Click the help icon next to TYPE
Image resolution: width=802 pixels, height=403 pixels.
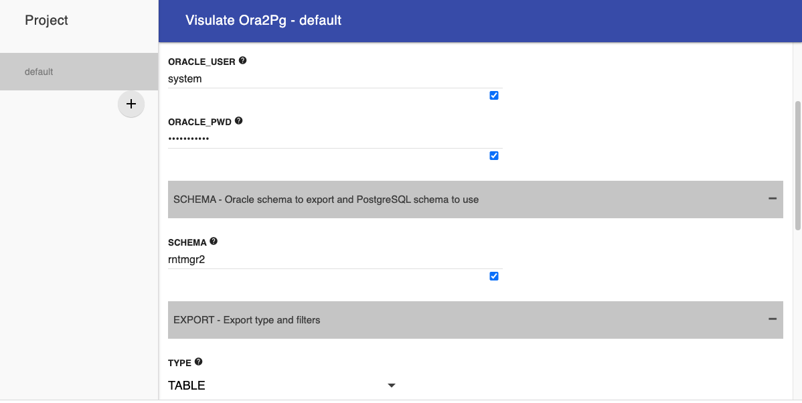[198, 362]
